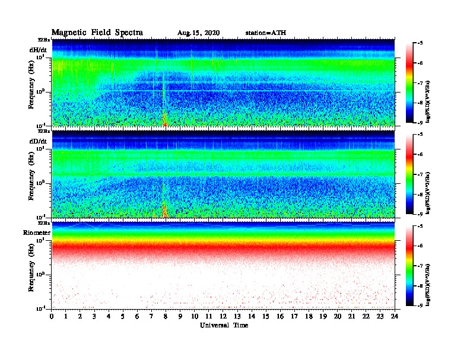Click the hour 23 tick label on the time axis

(x=380, y=316)
